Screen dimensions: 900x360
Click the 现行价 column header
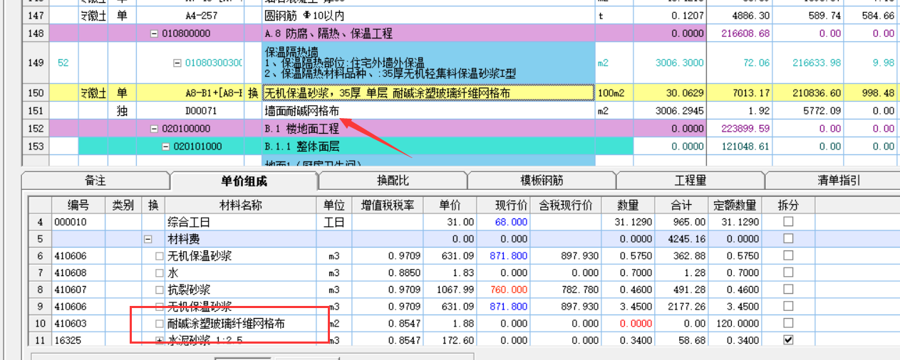point(504,206)
